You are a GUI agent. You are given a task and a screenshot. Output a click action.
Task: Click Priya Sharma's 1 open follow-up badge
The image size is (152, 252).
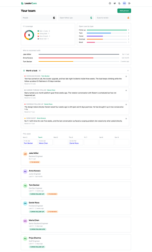point(37,247)
